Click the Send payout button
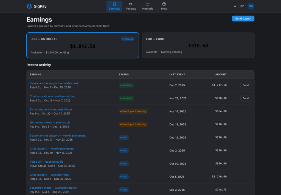The width and height of the screenshot is (281, 195). pos(243,18)
